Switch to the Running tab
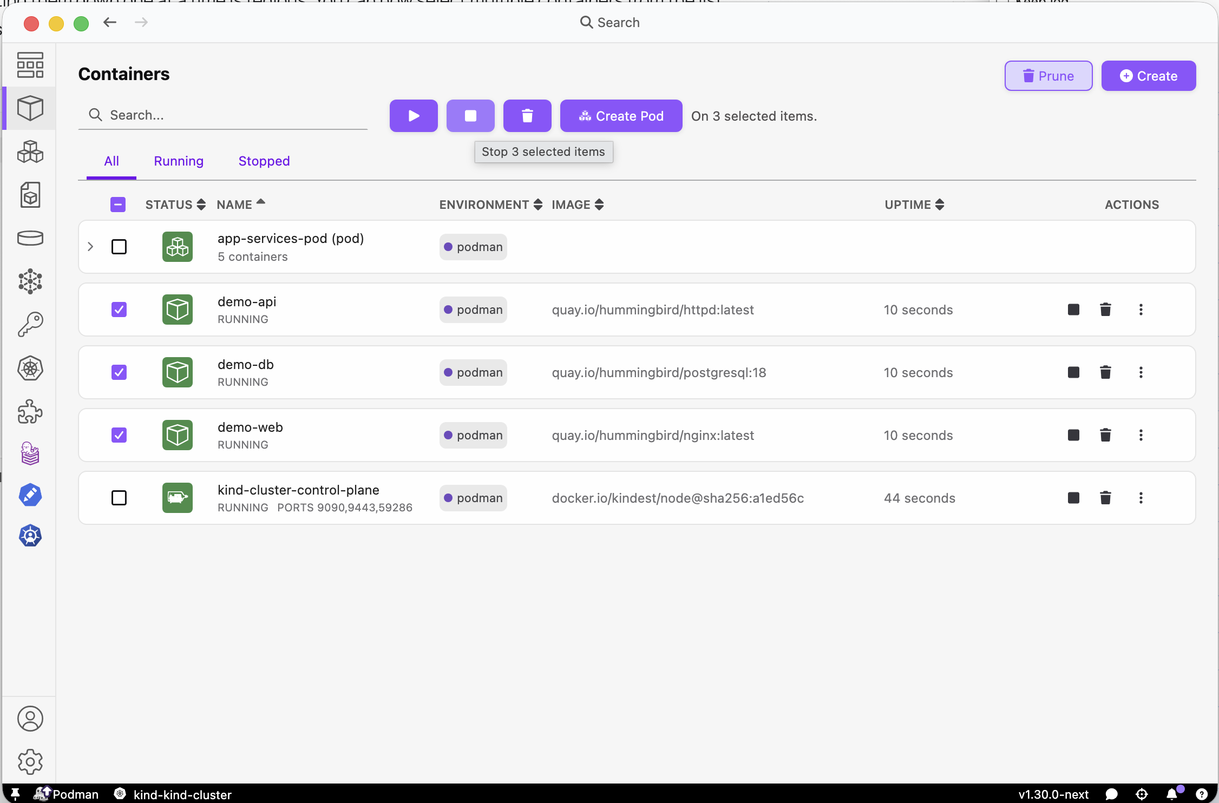This screenshot has height=803, width=1219. 179,161
